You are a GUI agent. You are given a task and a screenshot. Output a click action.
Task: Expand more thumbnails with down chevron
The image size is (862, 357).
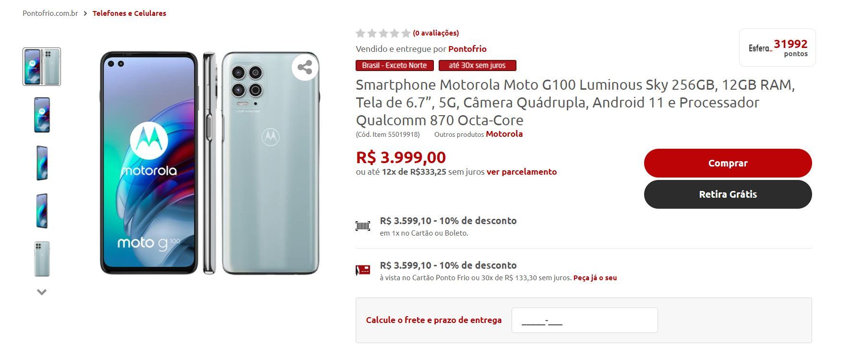(42, 292)
